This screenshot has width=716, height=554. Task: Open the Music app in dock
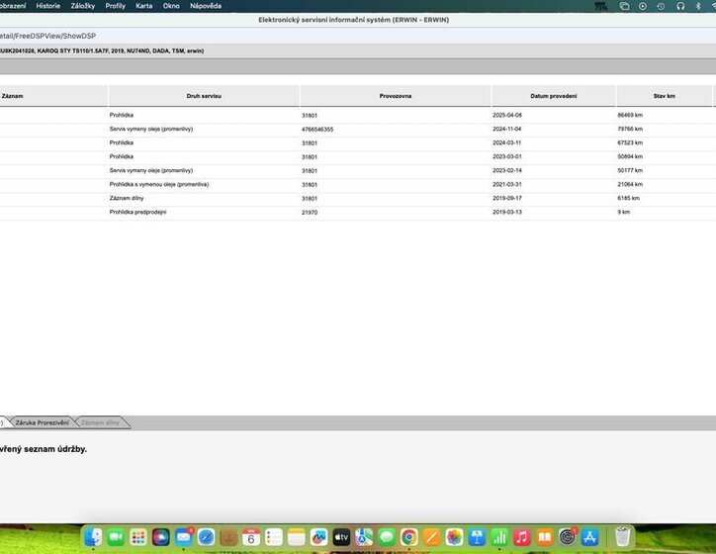pos(521,537)
